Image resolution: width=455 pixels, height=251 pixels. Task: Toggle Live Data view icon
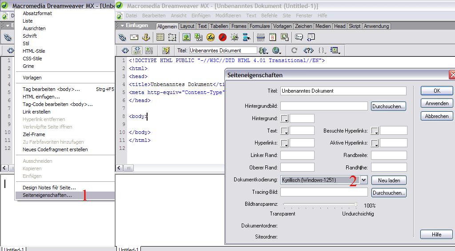tap(166, 51)
